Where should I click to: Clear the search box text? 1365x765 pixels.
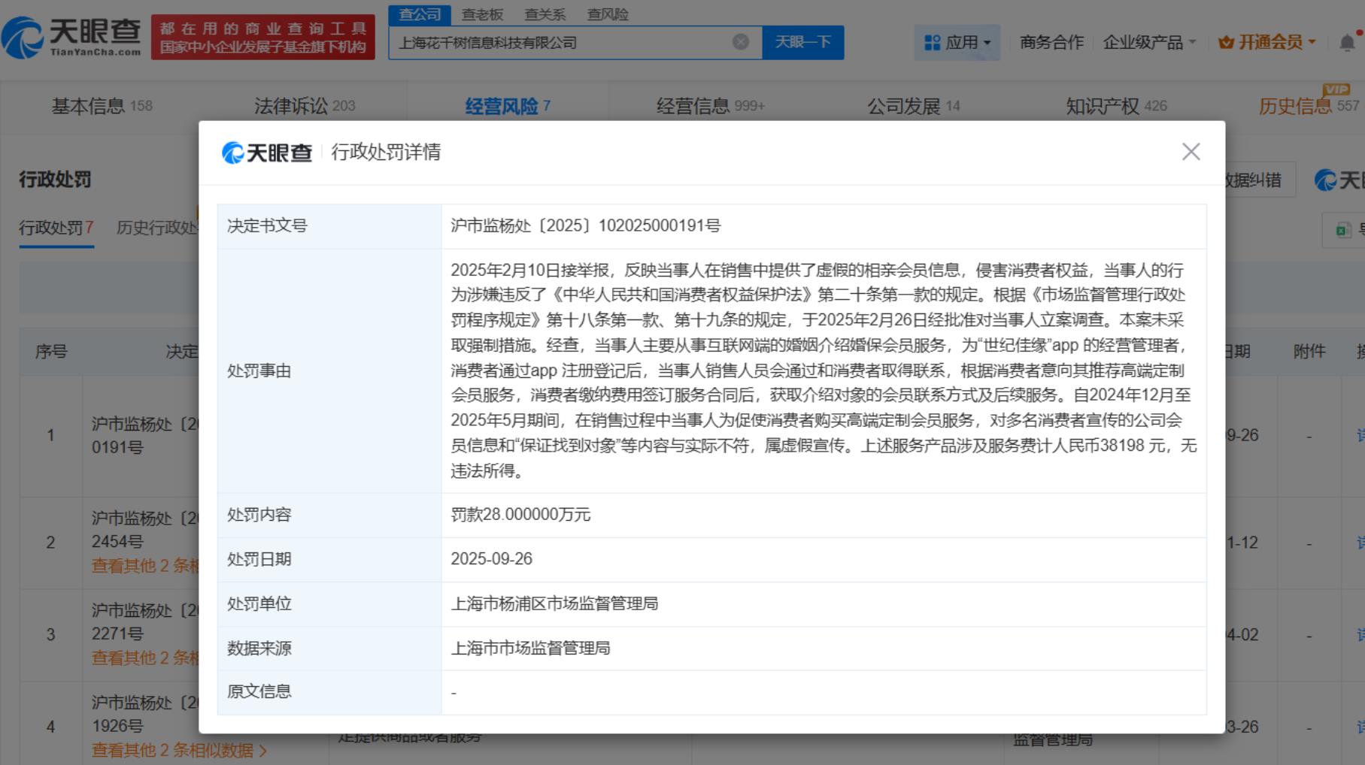740,42
